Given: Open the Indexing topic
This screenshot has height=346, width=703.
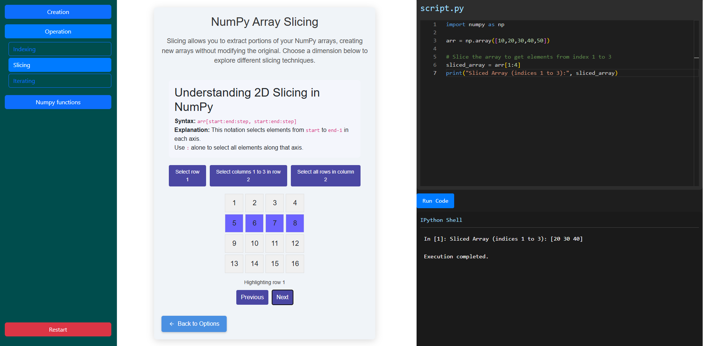Looking at the screenshot, I should 60,49.
